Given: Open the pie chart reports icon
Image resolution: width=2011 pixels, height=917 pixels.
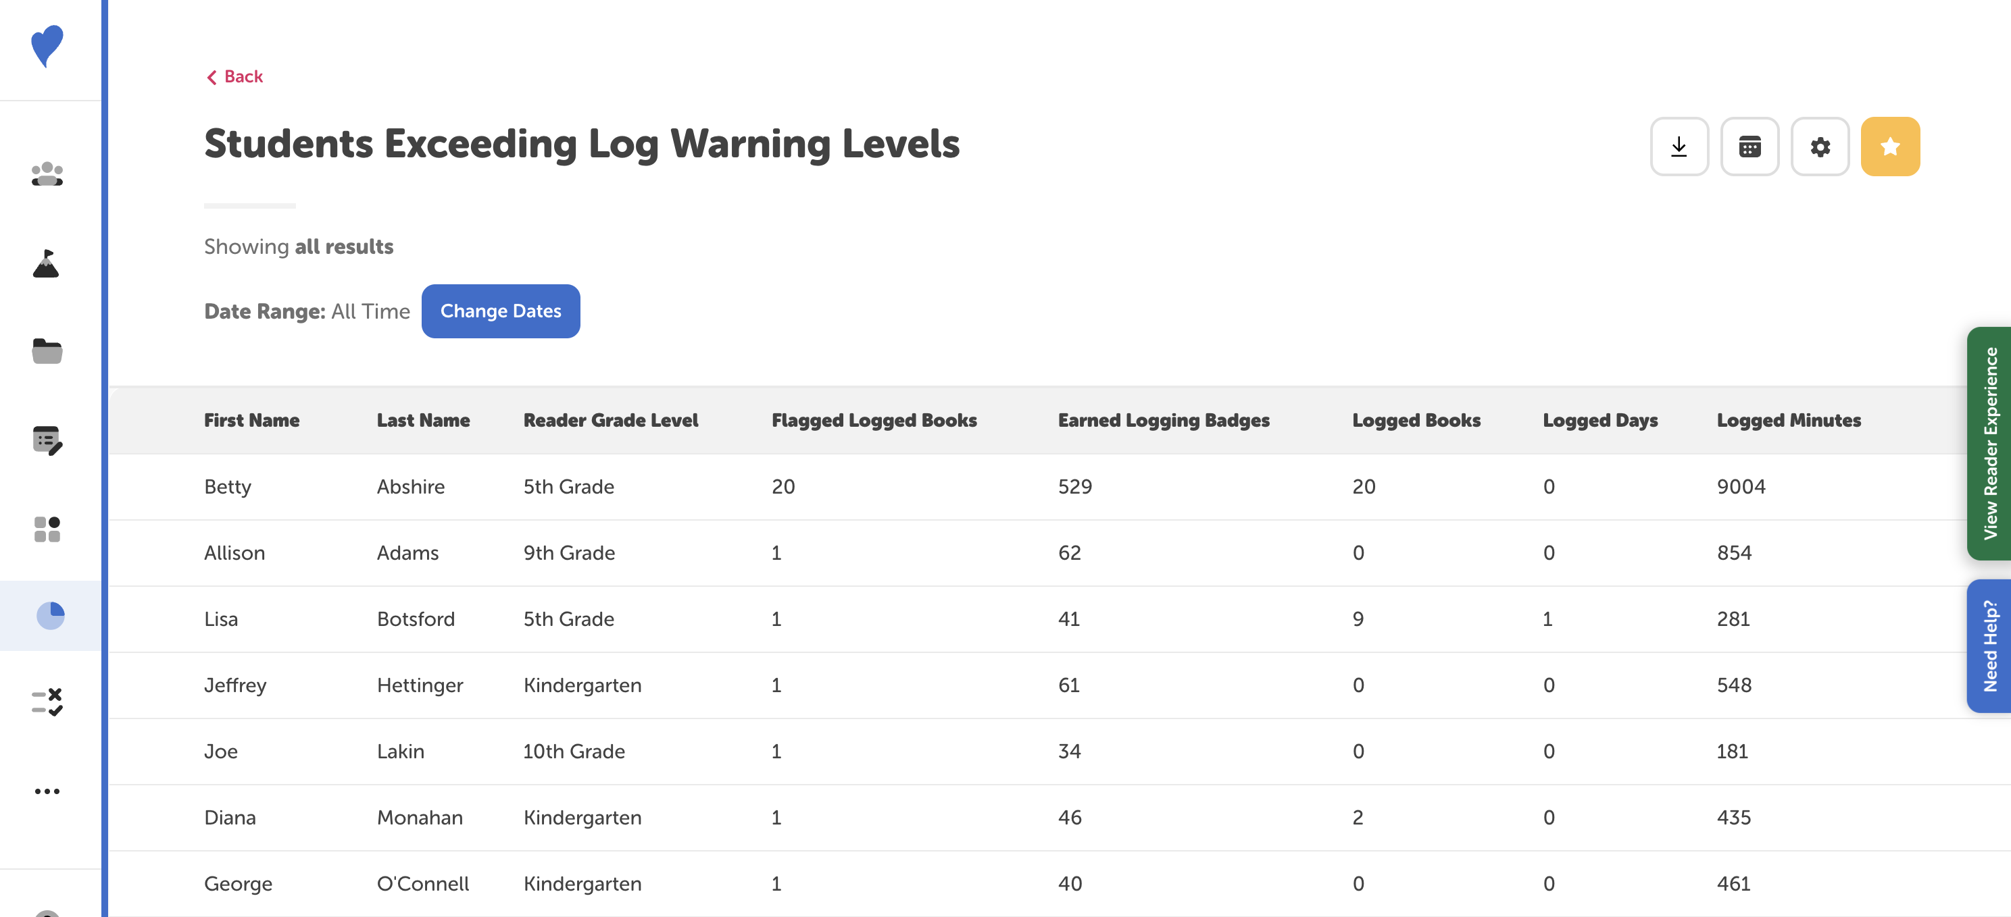Looking at the screenshot, I should (x=50, y=616).
